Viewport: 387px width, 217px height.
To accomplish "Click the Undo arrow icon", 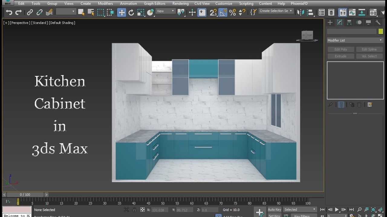I will pos(9,12).
